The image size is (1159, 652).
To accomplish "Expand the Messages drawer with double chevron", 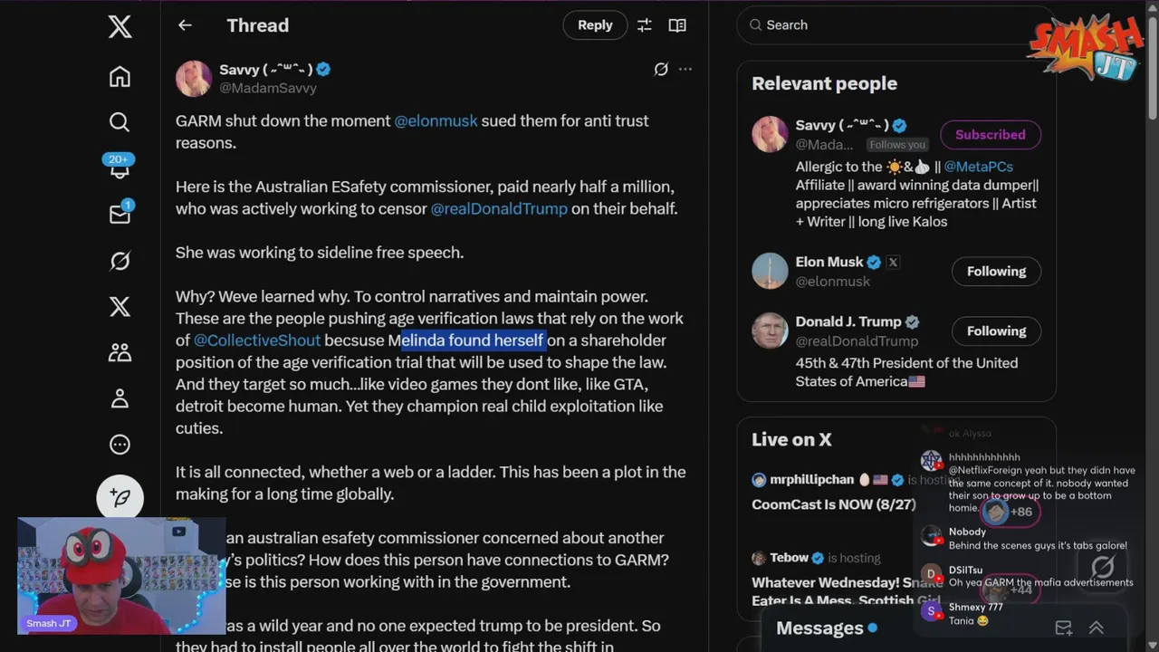I will [x=1096, y=628].
